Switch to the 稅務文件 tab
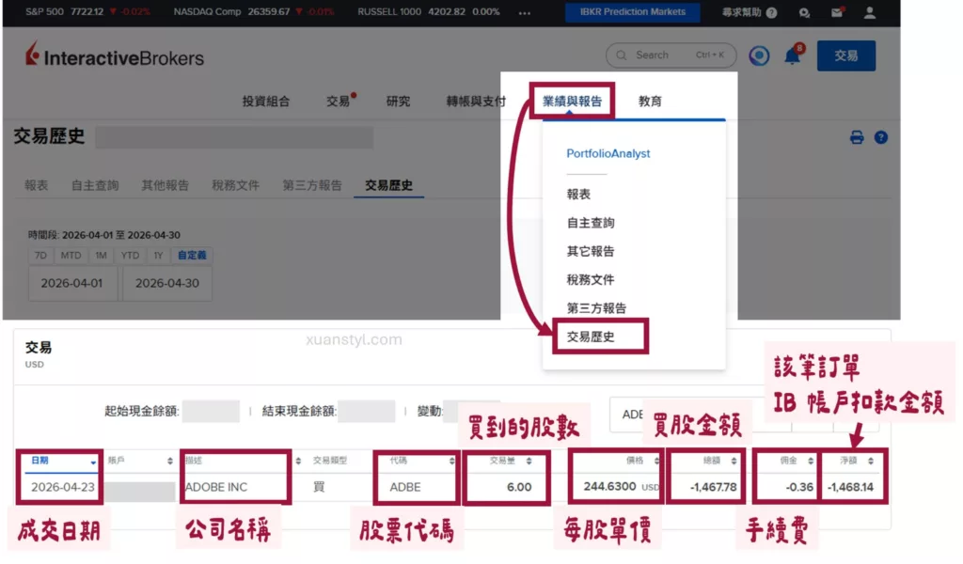Viewport: 963px width, 564px height. (236, 185)
